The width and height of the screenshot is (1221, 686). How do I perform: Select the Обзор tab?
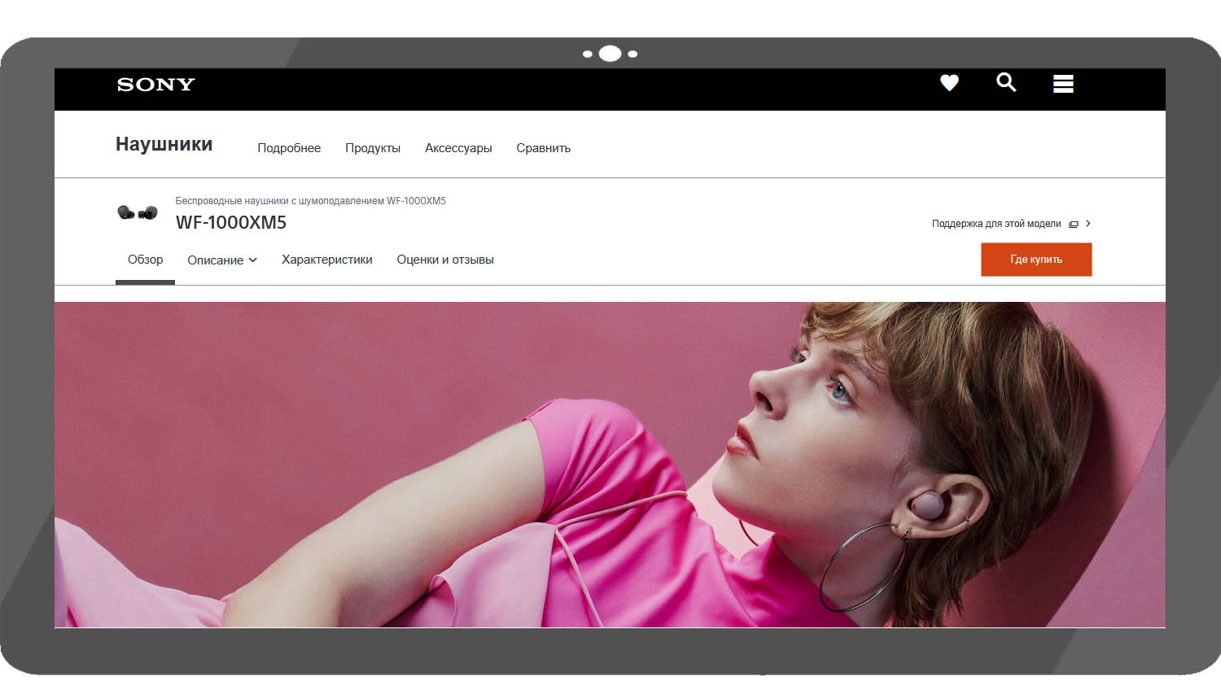(x=145, y=260)
